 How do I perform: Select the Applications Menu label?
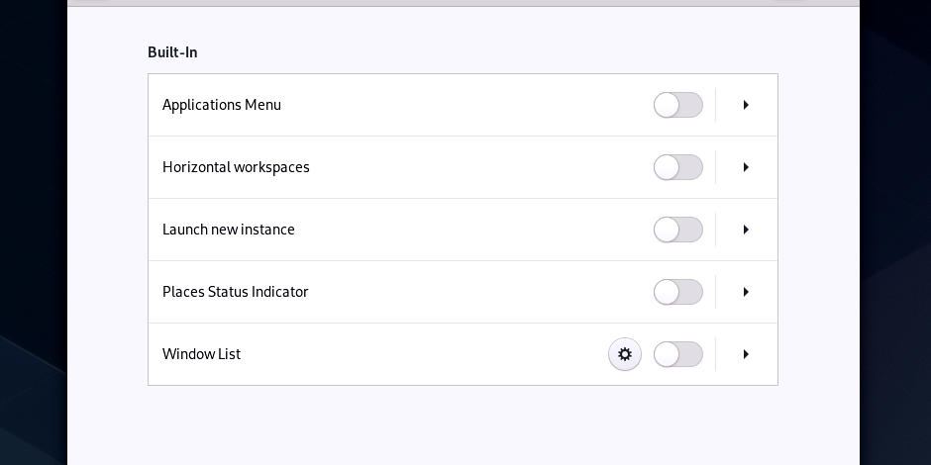tap(222, 105)
